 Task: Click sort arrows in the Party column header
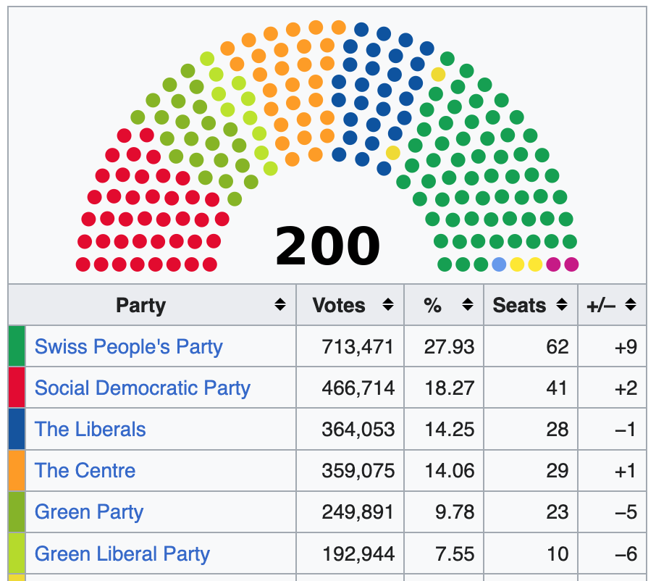tap(280, 306)
